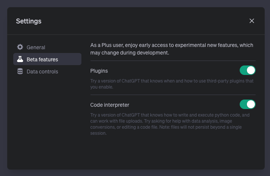Click the flask icon for Beta features
Viewport: 270px width, 176px height.
pyautogui.click(x=20, y=59)
